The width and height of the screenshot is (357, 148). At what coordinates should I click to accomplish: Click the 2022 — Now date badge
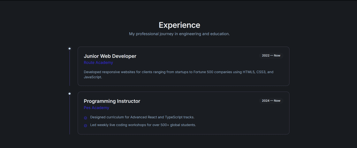click(x=271, y=55)
